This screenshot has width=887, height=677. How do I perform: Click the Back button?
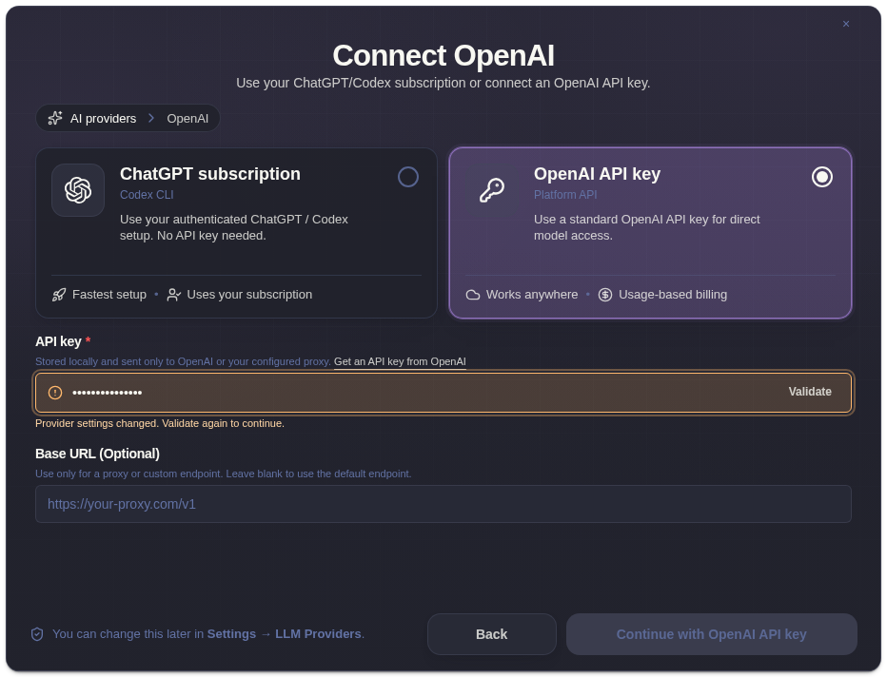coord(492,634)
